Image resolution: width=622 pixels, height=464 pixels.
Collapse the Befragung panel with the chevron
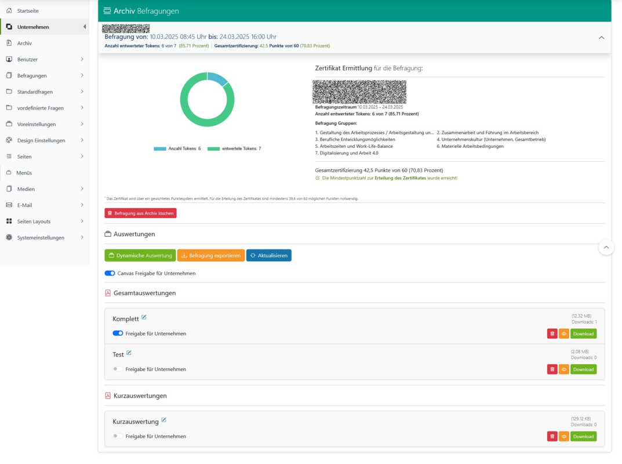click(601, 38)
